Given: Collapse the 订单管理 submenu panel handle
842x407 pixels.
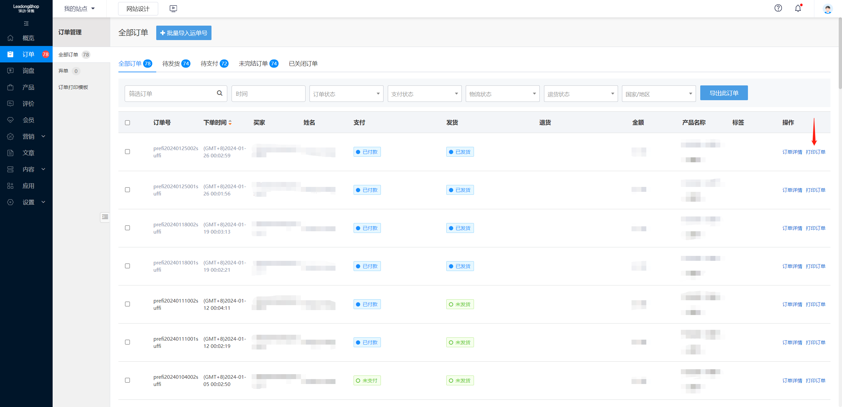Looking at the screenshot, I should [x=105, y=217].
